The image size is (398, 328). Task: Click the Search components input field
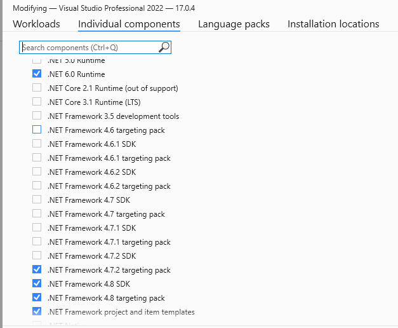click(89, 47)
